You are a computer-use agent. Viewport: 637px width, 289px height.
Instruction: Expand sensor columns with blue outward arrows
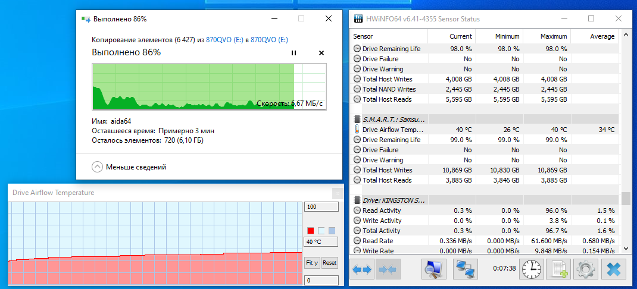[362, 269]
